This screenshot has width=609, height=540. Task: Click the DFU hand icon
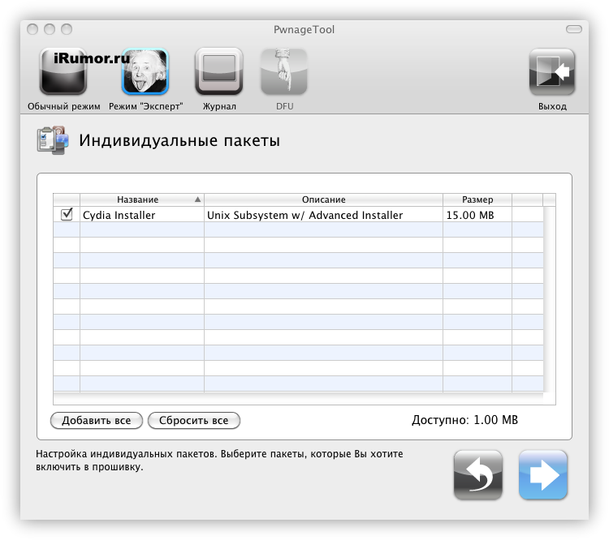point(284,72)
